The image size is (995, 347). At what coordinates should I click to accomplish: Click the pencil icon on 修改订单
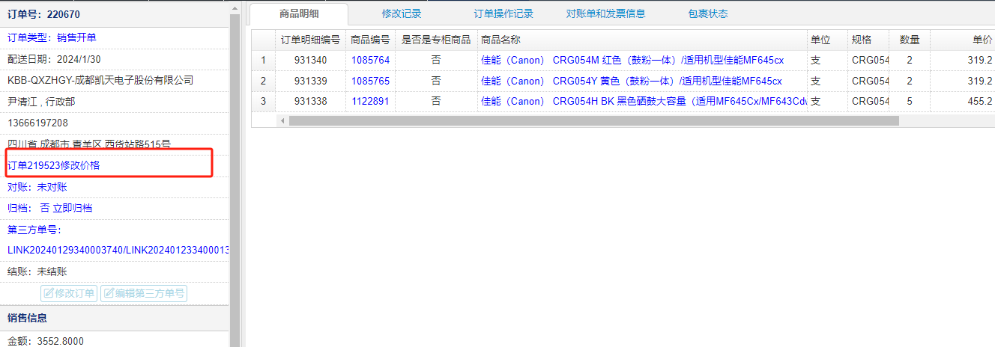tap(49, 293)
